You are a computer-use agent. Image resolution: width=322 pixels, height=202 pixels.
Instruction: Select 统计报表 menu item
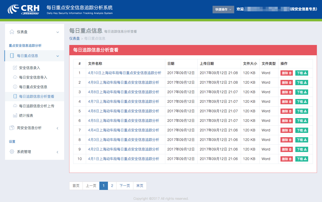[26, 116]
